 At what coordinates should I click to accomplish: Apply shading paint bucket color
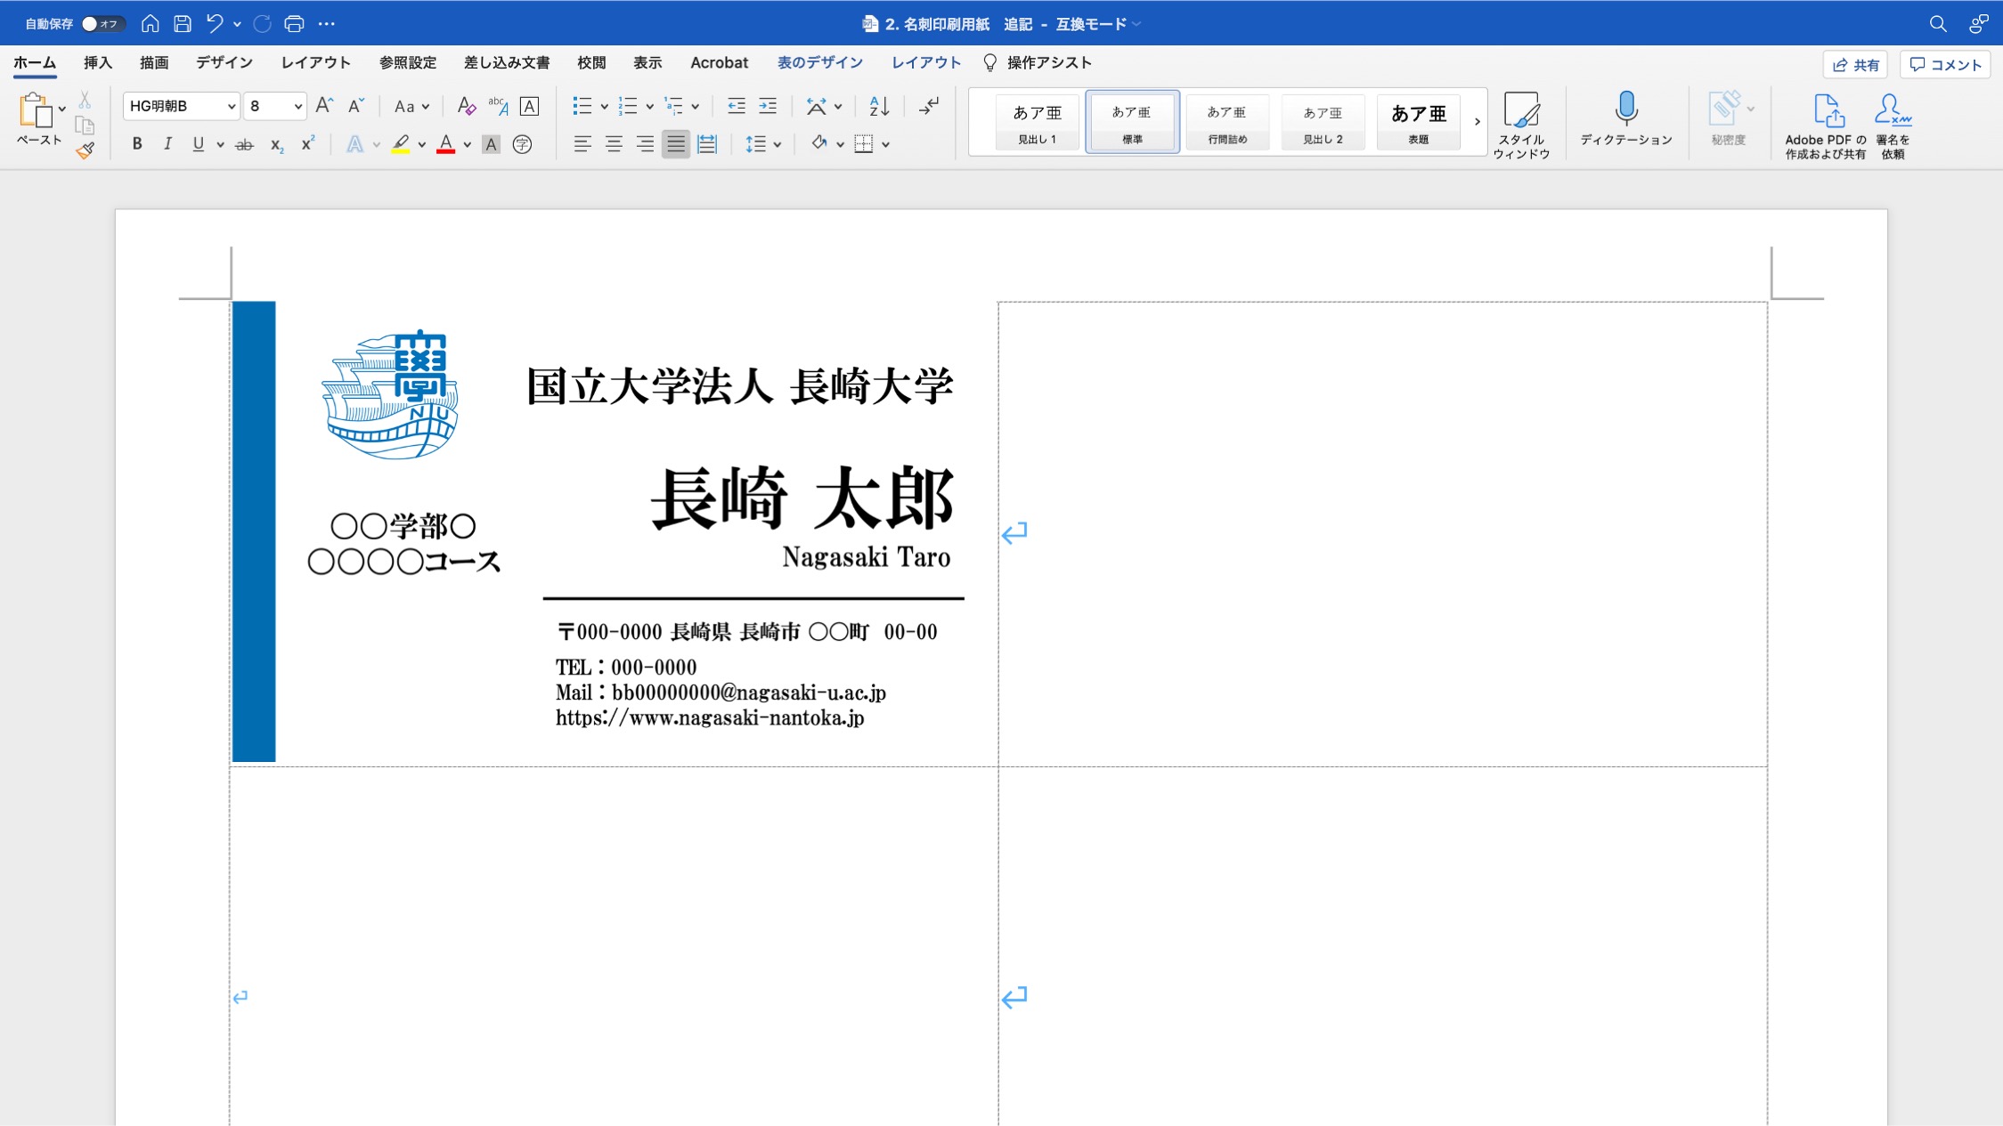818,143
